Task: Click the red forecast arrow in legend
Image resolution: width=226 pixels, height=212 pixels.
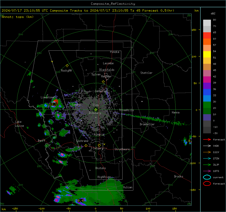Action: pos(207,139)
